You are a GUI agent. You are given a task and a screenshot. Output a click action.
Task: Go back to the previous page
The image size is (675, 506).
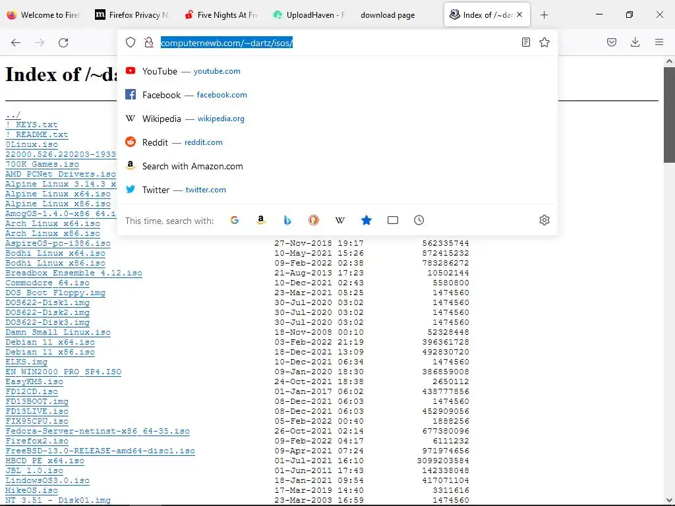pos(16,42)
